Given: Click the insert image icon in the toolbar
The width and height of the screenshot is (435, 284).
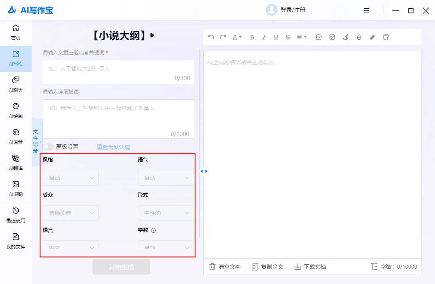Looking at the screenshot, I should 319,37.
